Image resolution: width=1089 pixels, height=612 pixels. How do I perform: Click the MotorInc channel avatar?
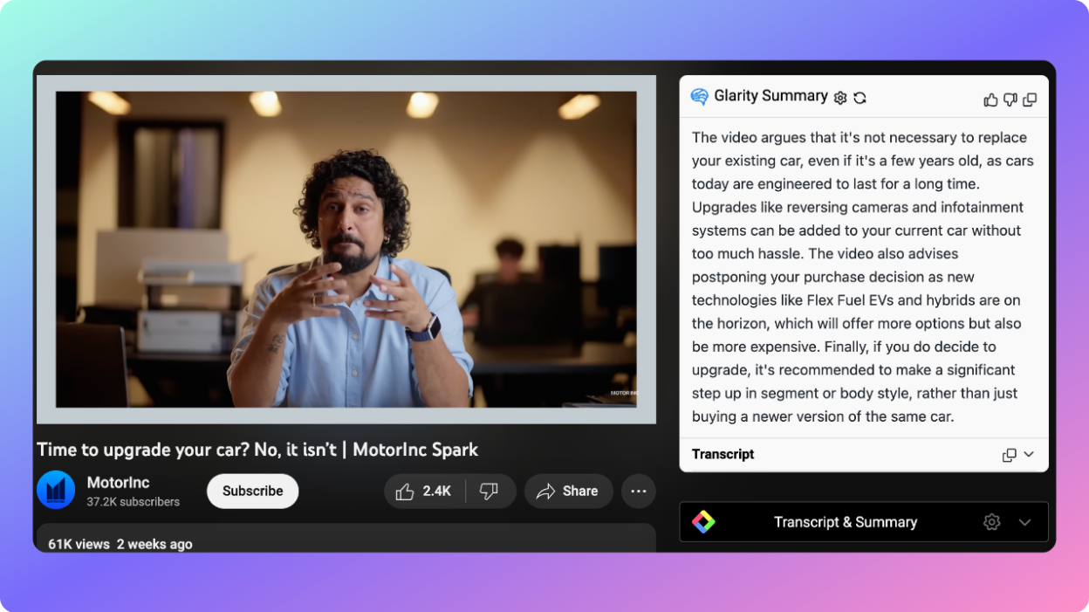(x=56, y=491)
